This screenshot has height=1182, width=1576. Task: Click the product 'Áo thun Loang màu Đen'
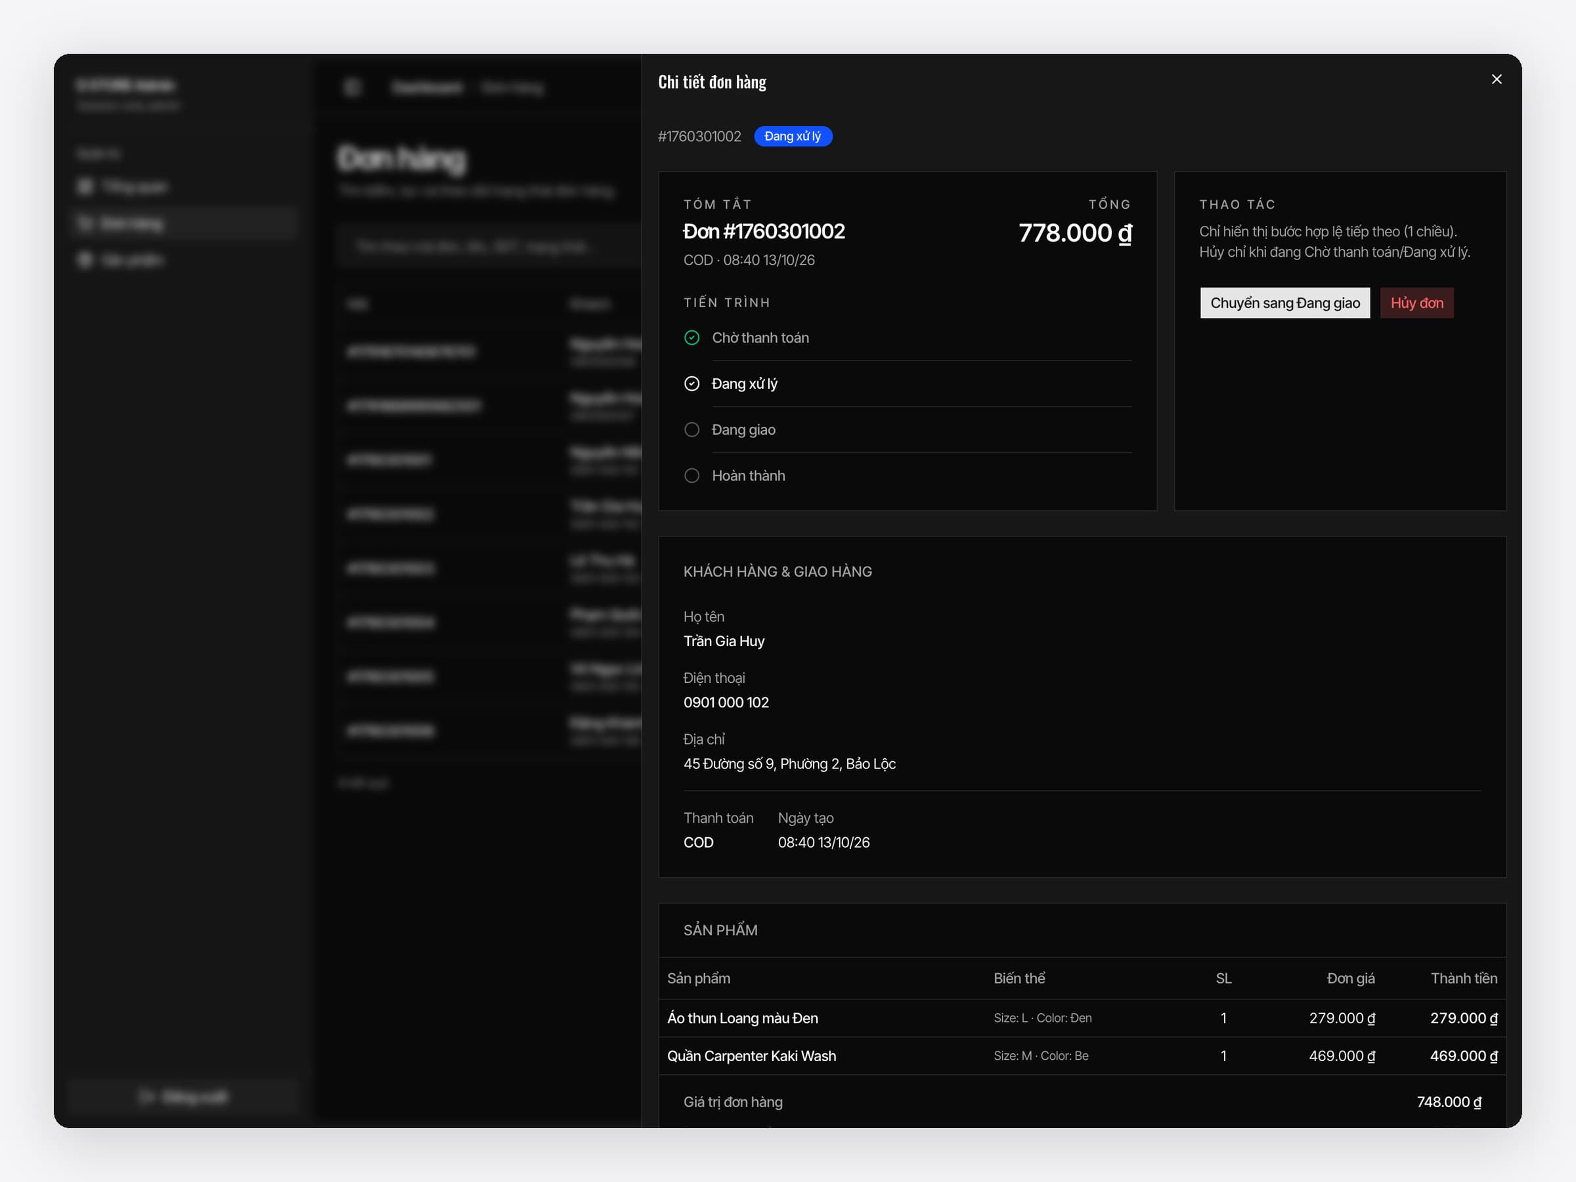pyautogui.click(x=743, y=1018)
